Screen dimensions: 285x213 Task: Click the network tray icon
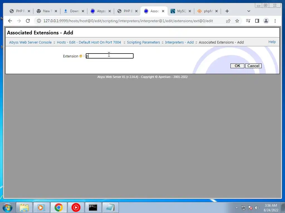click(243, 208)
